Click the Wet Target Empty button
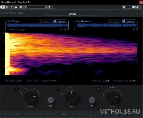143x118 pixels. tap(45, 21)
